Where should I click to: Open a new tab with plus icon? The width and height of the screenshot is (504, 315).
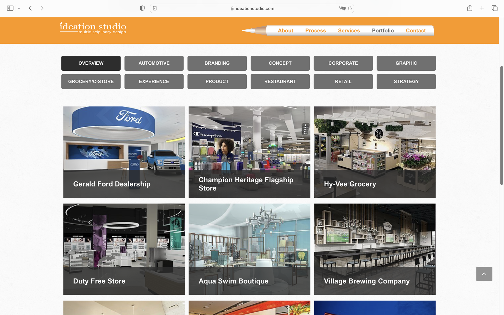(x=482, y=8)
